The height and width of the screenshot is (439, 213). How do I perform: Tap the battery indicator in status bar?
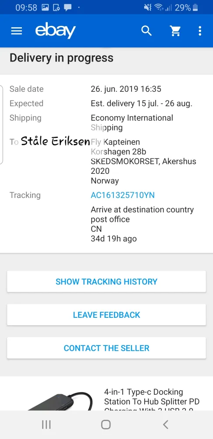[x=195, y=7]
